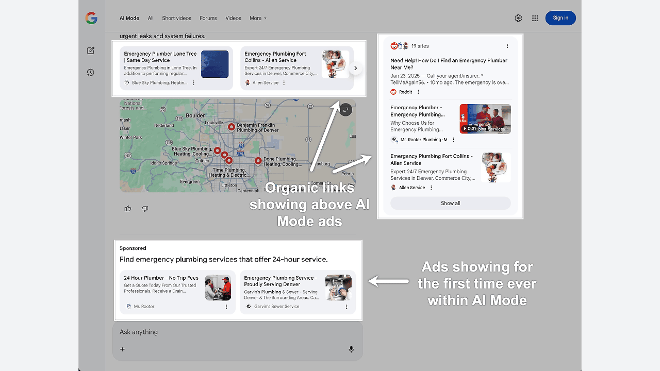Click the thumbs up feedback icon
Viewport: 660px width, 371px height.
click(128, 209)
